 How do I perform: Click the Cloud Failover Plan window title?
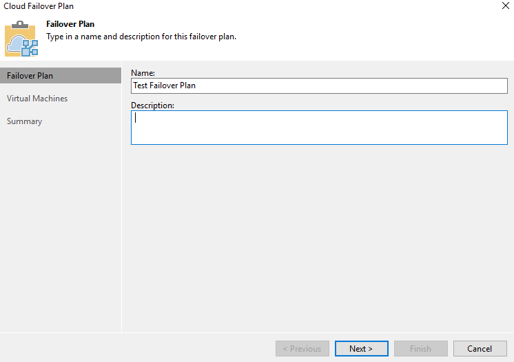click(x=39, y=6)
